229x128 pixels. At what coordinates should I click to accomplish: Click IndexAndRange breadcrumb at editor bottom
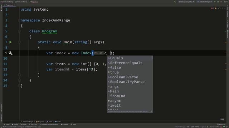27,122
